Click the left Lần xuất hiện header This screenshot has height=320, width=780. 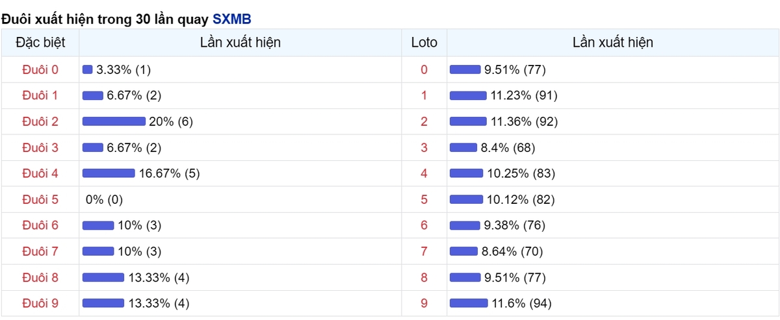[240, 43]
